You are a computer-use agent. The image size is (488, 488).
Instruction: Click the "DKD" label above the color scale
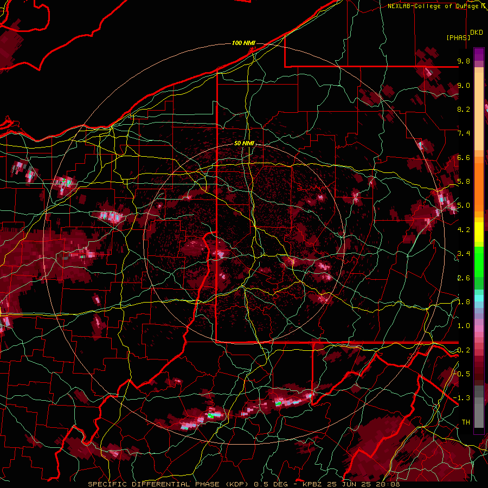[477, 33]
